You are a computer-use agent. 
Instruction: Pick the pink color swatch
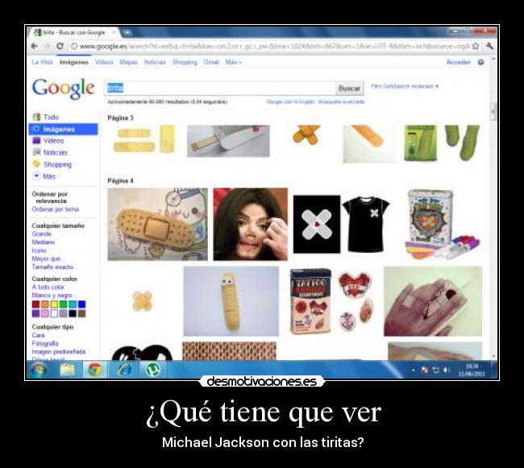45,313
